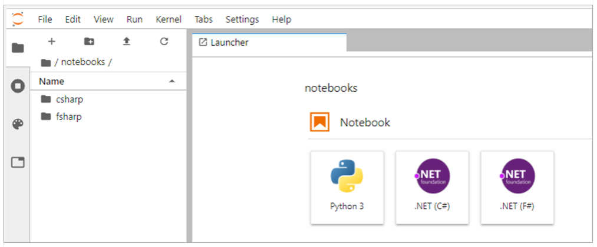The height and width of the screenshot is (247, 597).
Task: Open the csharp folder
Action: [108, 99]
